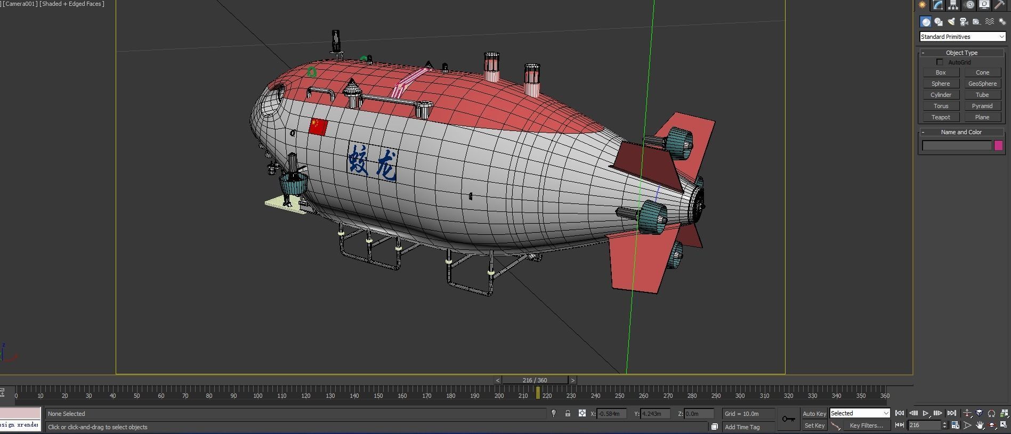1011x434 pixels.
Task: Click the object name input field
Action: (957, 146)
